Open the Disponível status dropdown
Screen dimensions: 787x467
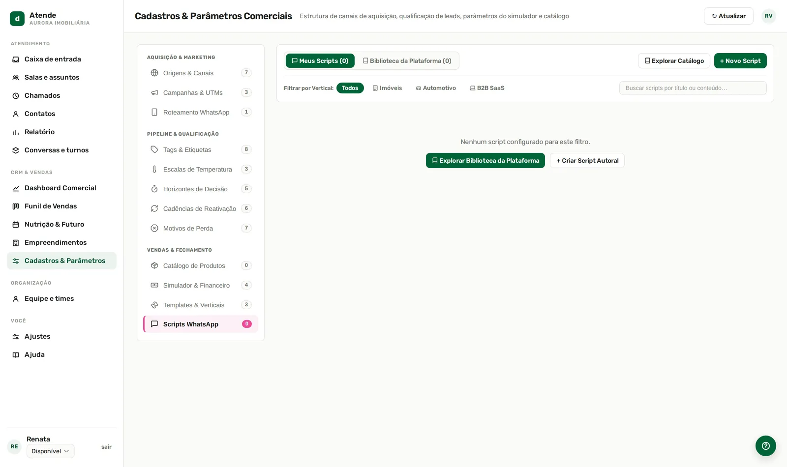(x=51, y=451)
